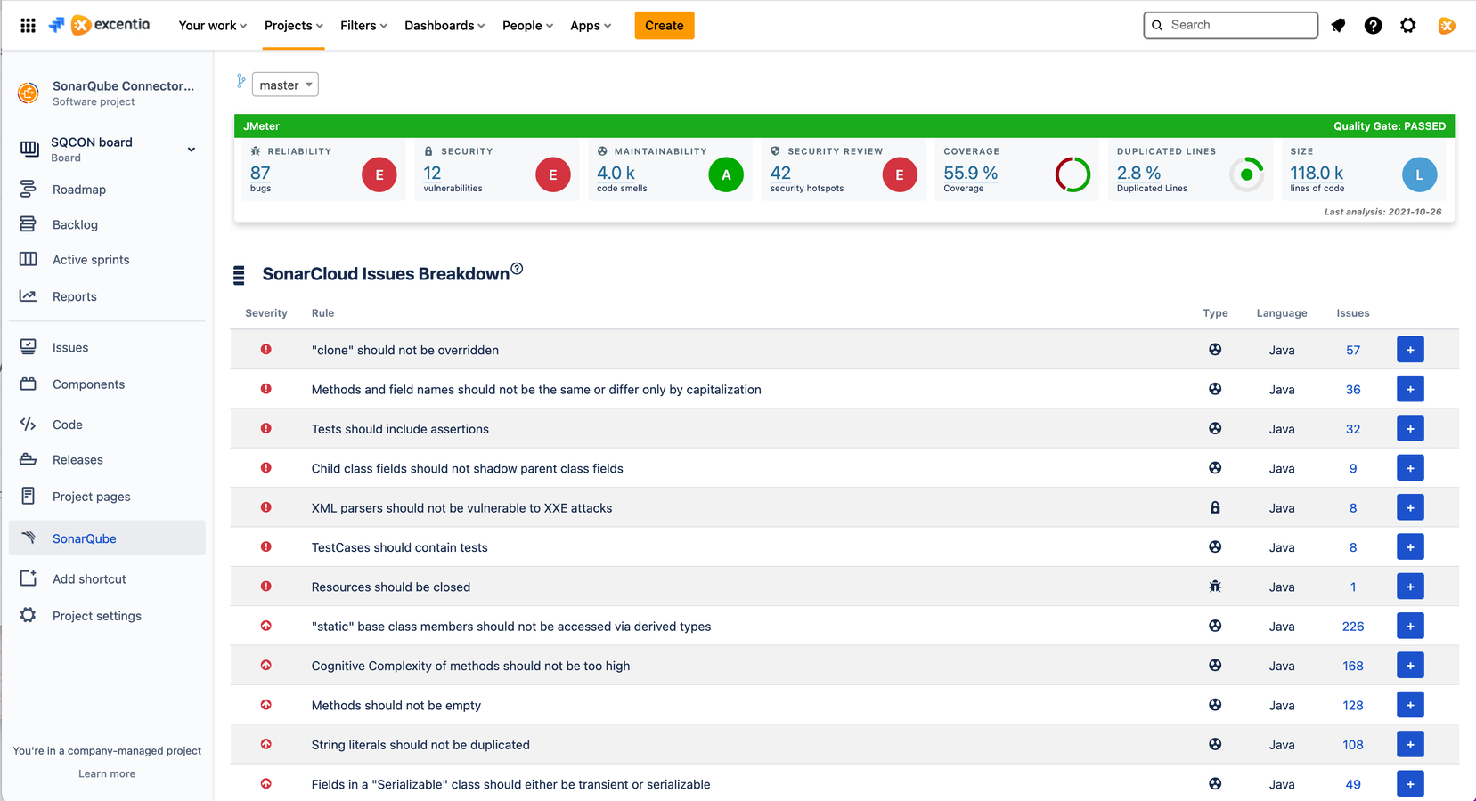Click plus button for Cognitive Complexity row
Viewport: 1476px width, 801px height.
[1410, 666]
